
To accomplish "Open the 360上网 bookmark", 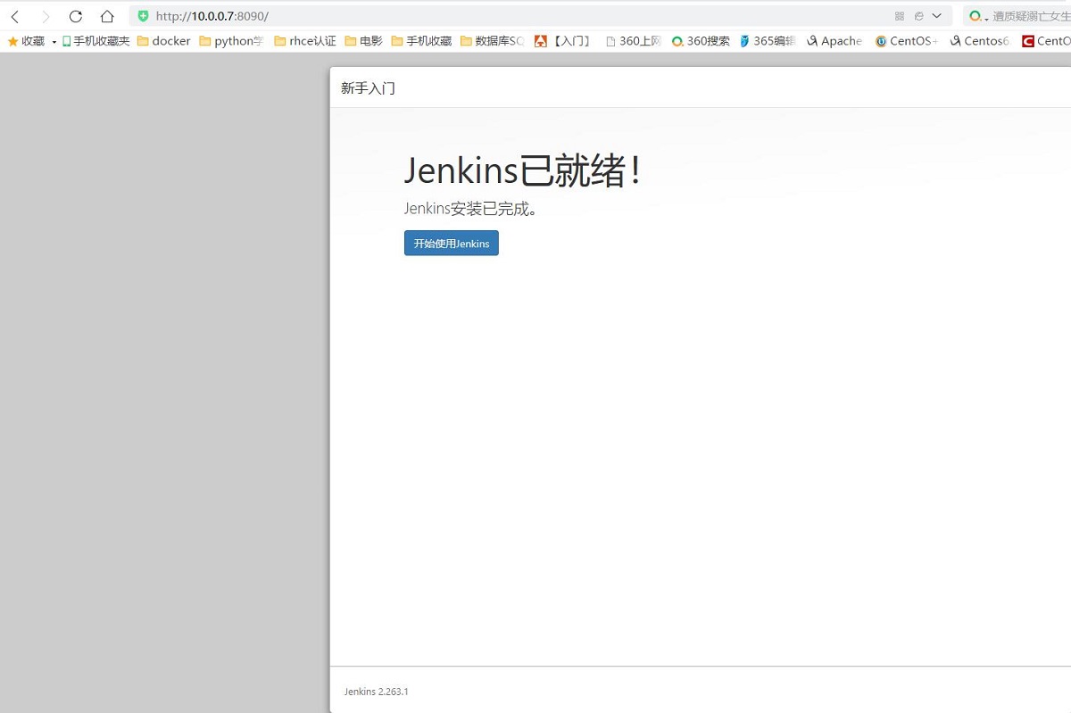I will pyautogui.click(x=634, y=41).
